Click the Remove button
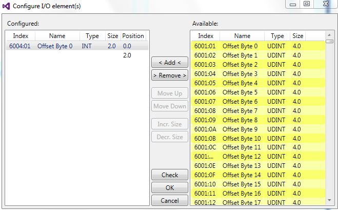This screenshot has width=338, height=210. click(x=170, y=75)
